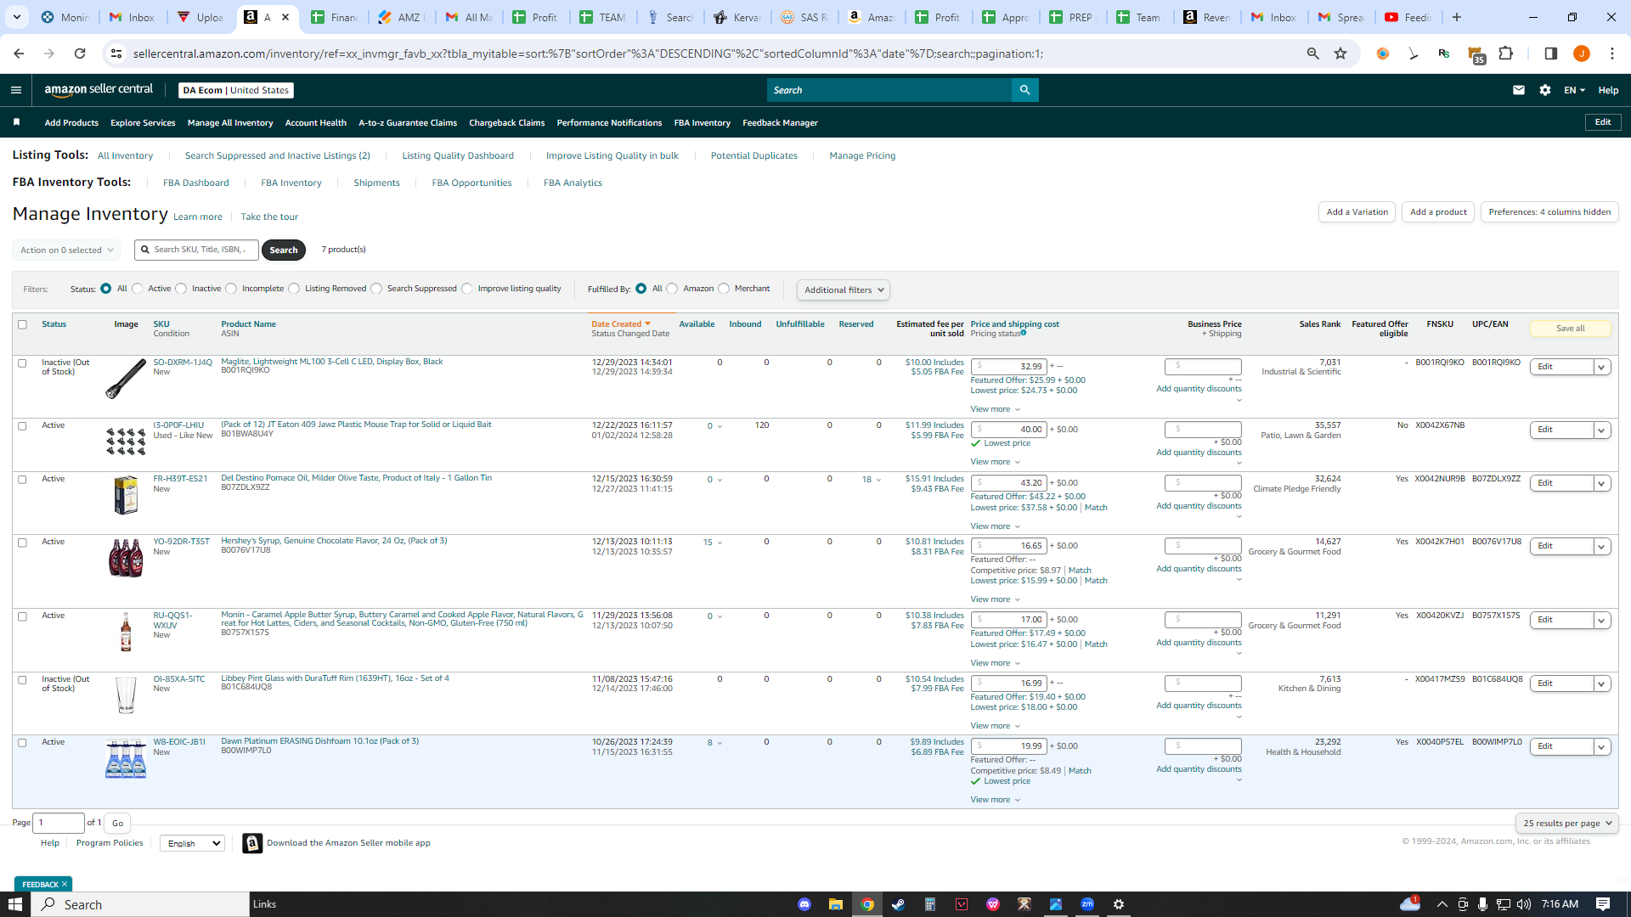Image resolution: width=1631 pixels, height=917 pixels.
Task: Open the 25 results per page dropdown
Action: [x=1566, y=824]
